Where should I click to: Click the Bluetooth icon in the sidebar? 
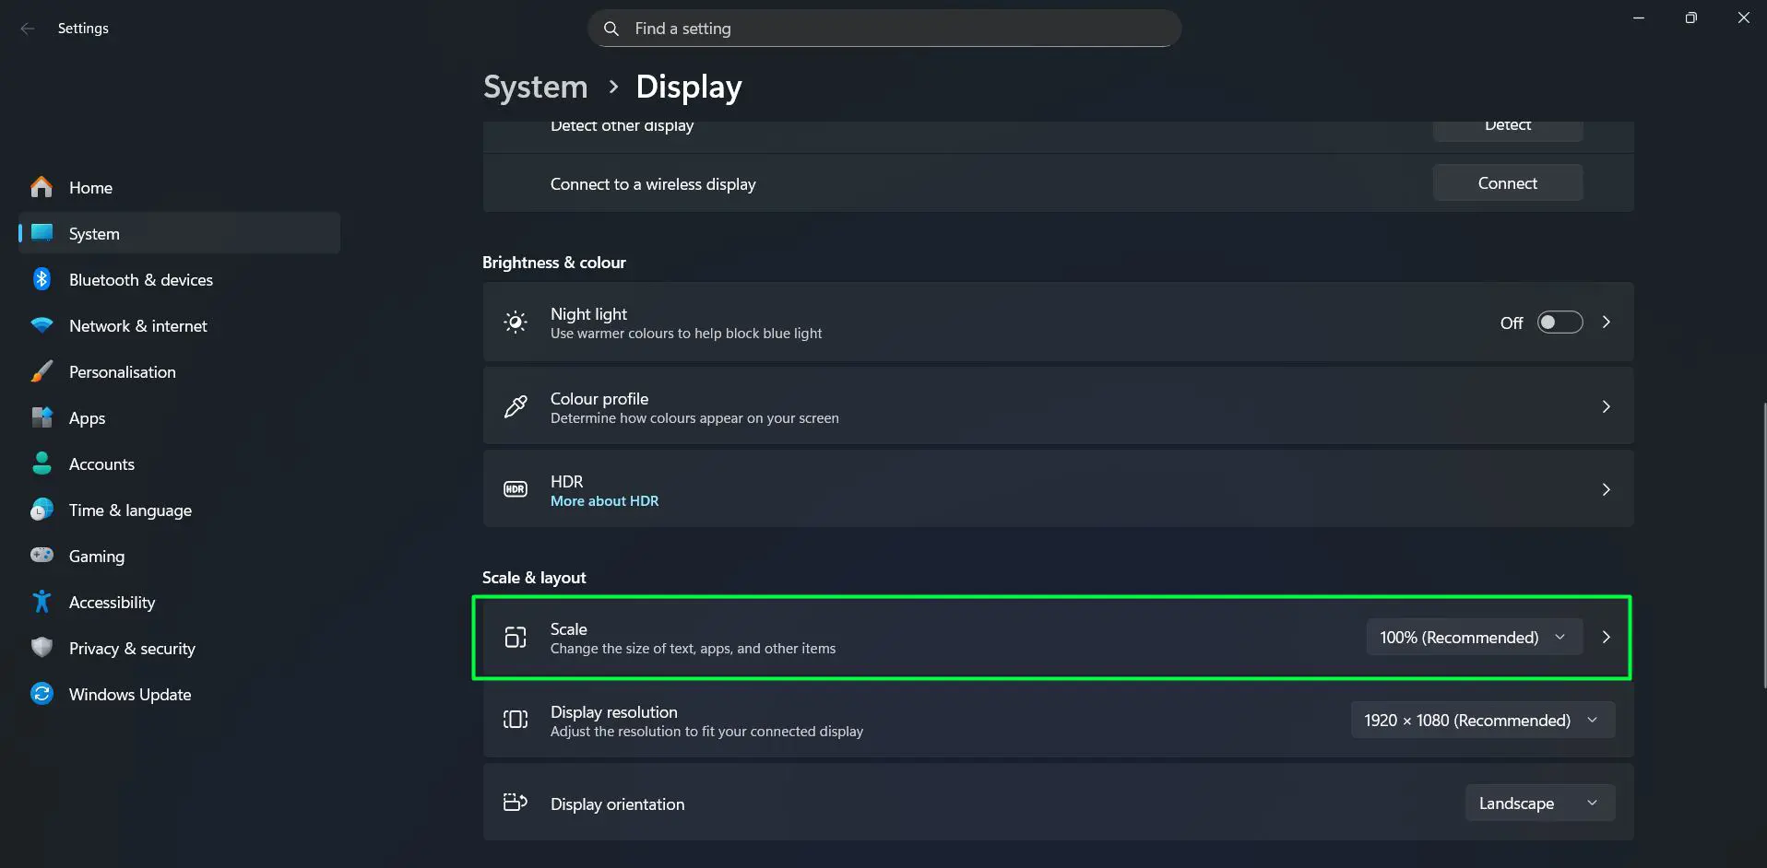tap(42, 279)
